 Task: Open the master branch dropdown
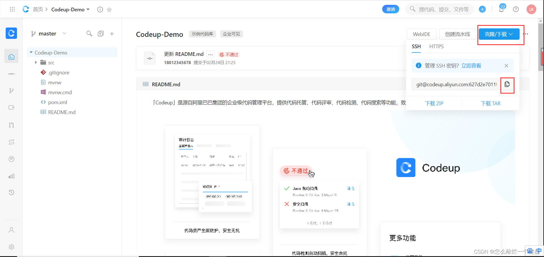point(48,33)
